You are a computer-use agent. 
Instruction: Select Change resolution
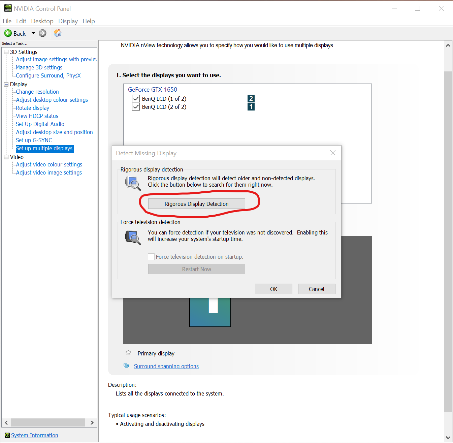point(37,92)
